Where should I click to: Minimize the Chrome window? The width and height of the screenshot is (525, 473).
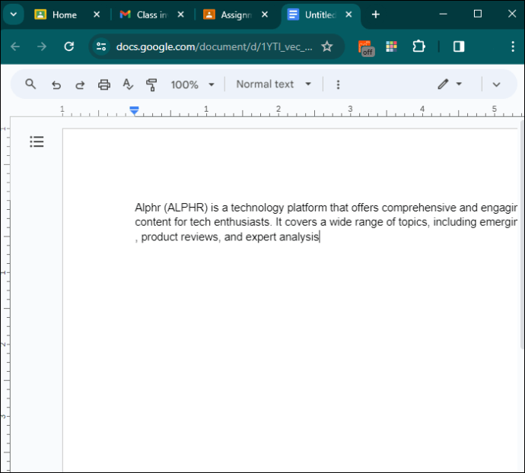pos(444,14)
